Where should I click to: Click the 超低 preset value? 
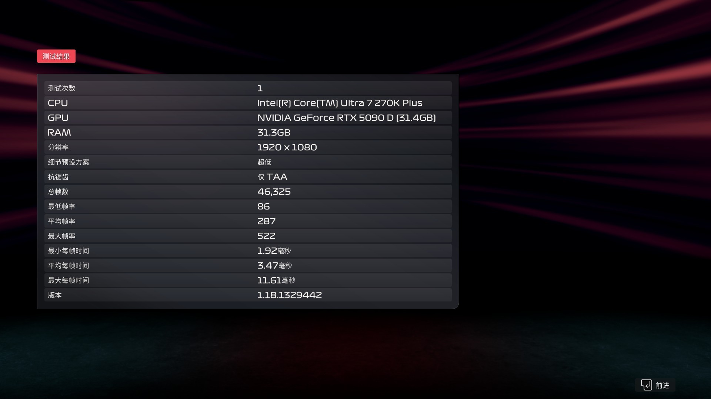point(264,162)
